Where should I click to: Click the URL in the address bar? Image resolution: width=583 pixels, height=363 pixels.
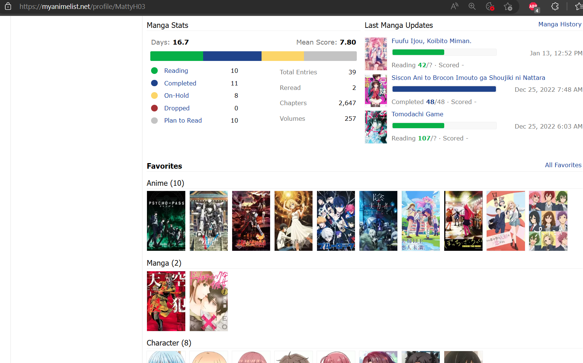tap(82, 7)
